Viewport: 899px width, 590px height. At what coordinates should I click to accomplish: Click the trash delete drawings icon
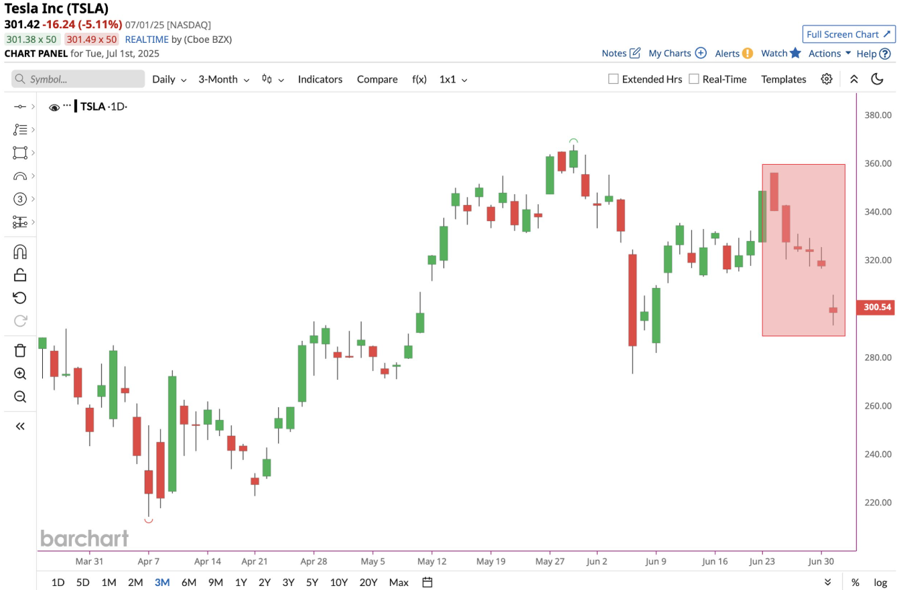(20, 350)
